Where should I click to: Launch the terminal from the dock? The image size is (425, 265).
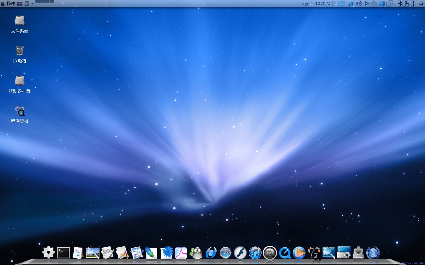click(x=63, y=253)
